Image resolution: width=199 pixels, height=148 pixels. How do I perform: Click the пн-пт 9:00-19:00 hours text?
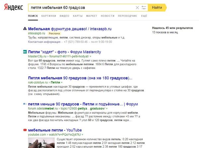point(101,42)
